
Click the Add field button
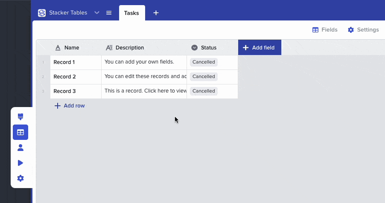[x=259, y=48]
